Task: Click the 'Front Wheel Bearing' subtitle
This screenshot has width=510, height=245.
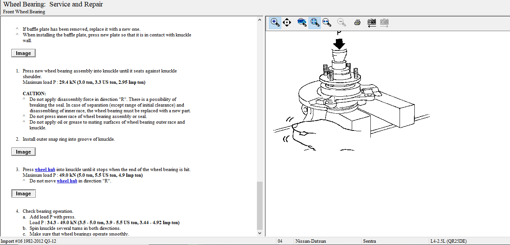Action: tap(24, 12)
